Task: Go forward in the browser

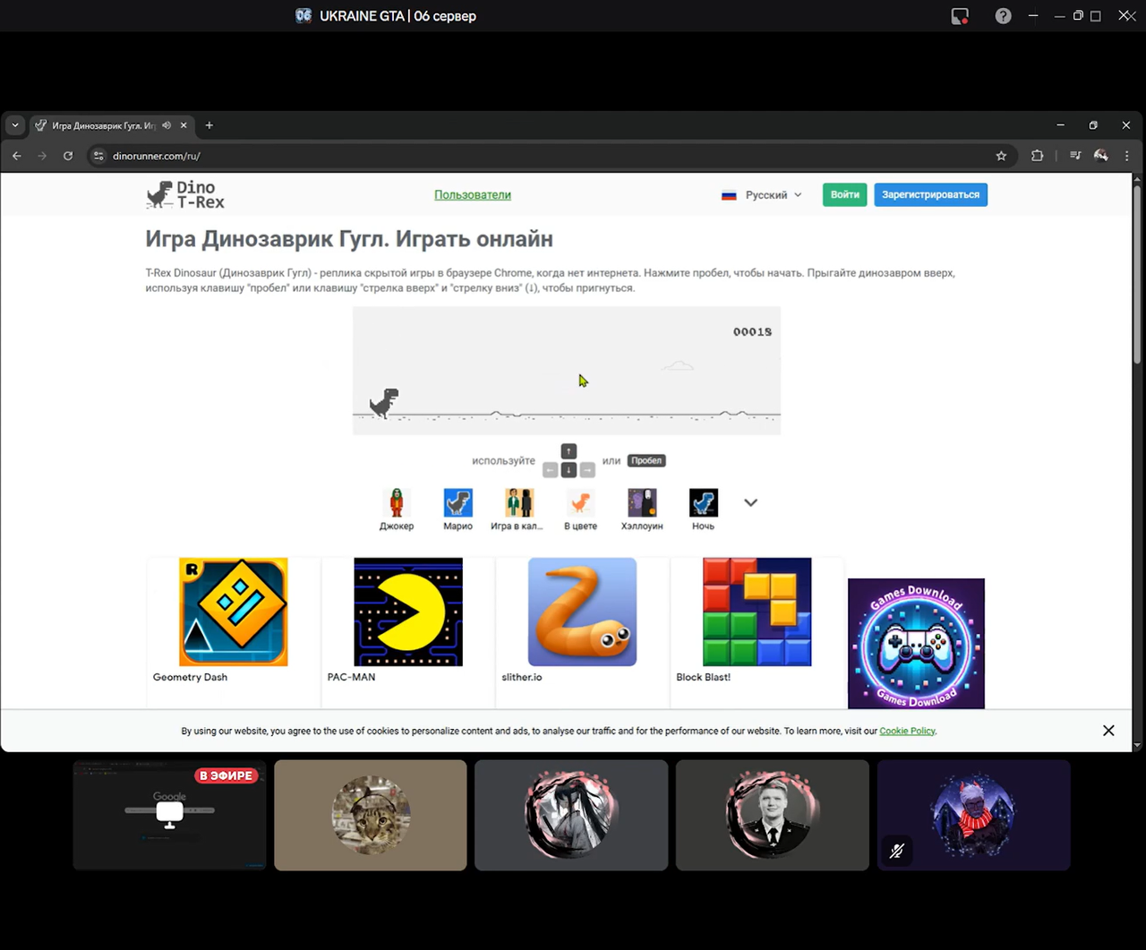Action: tap(42, 156)
